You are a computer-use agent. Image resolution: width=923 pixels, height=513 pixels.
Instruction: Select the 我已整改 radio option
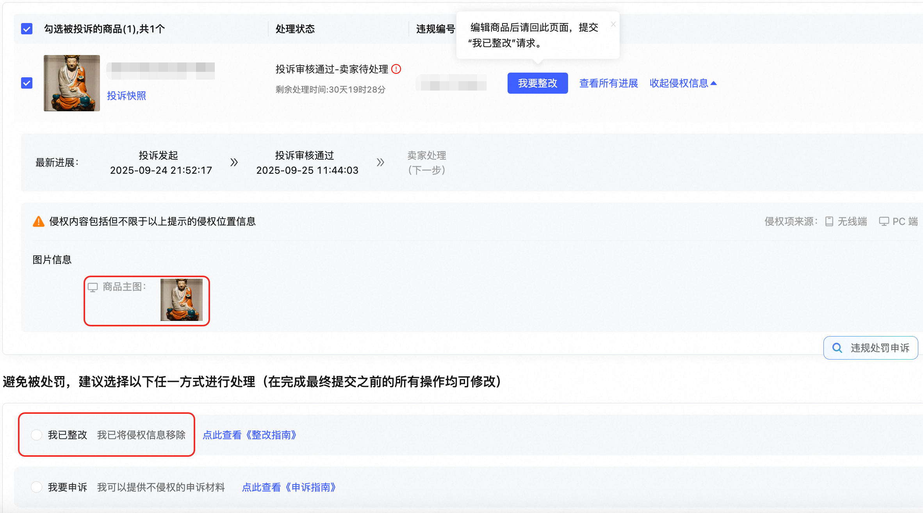tap(36, 435)
